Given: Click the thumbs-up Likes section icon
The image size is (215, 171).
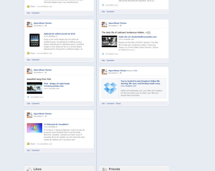Looking at the screenshot, I should [29, 169].
